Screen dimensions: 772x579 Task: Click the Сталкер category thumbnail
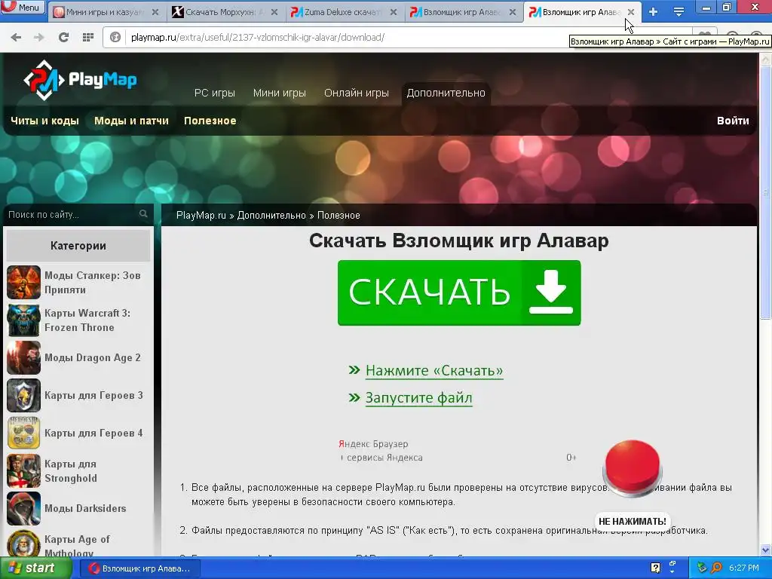coord(23,283)
